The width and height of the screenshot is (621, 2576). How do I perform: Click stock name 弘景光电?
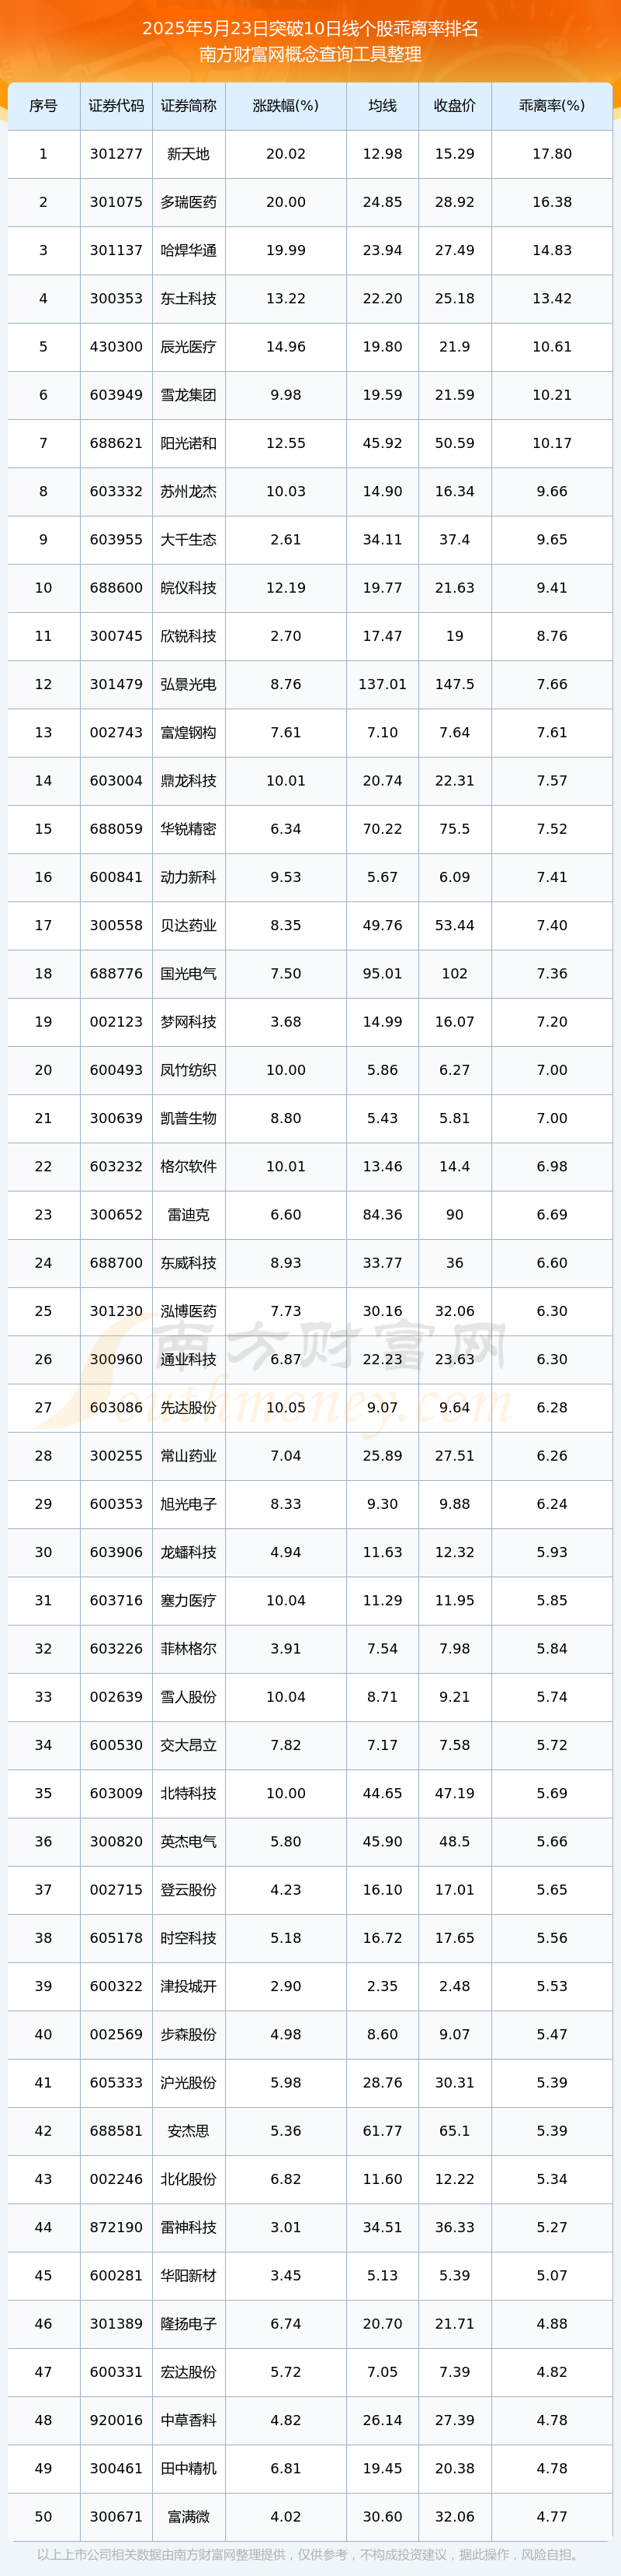tap(189, 684)
